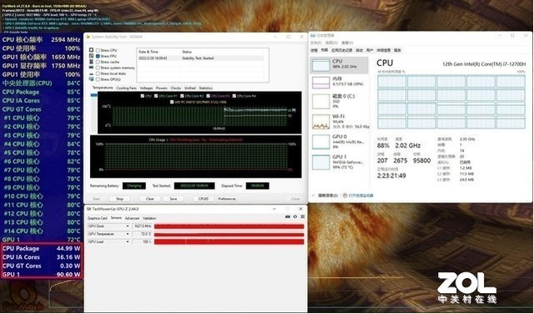Click the memory item in Task Manager sidebar
Screen dimensions: 534x314
coord(340,83)
